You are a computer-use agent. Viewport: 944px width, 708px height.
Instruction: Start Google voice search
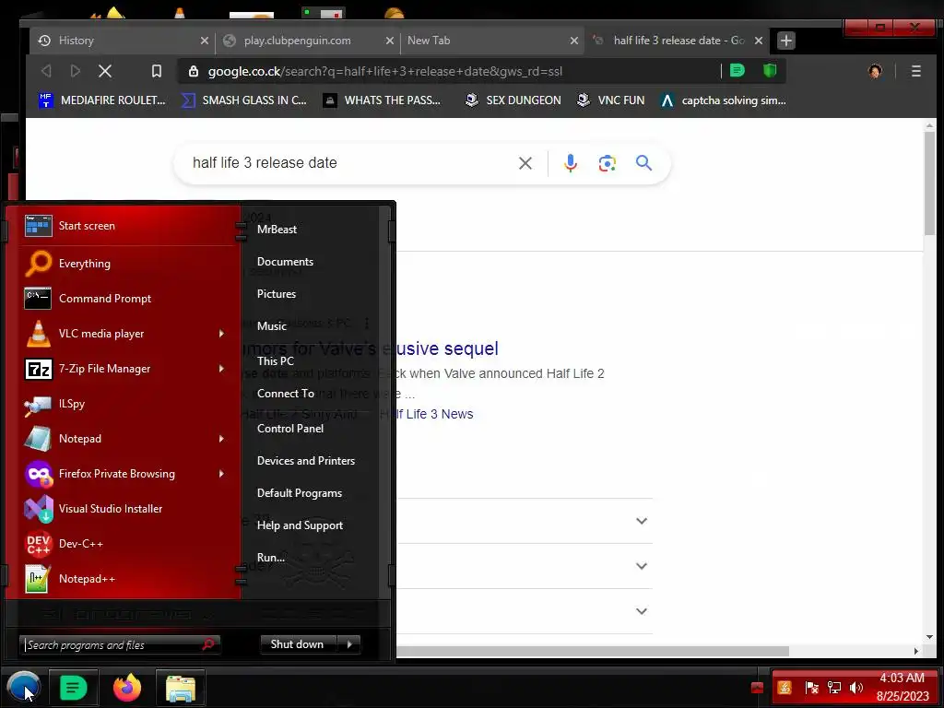[570, 163]
